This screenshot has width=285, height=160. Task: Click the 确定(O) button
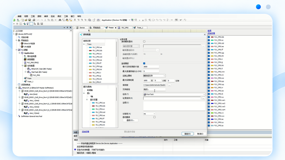(x=187, y=134)
